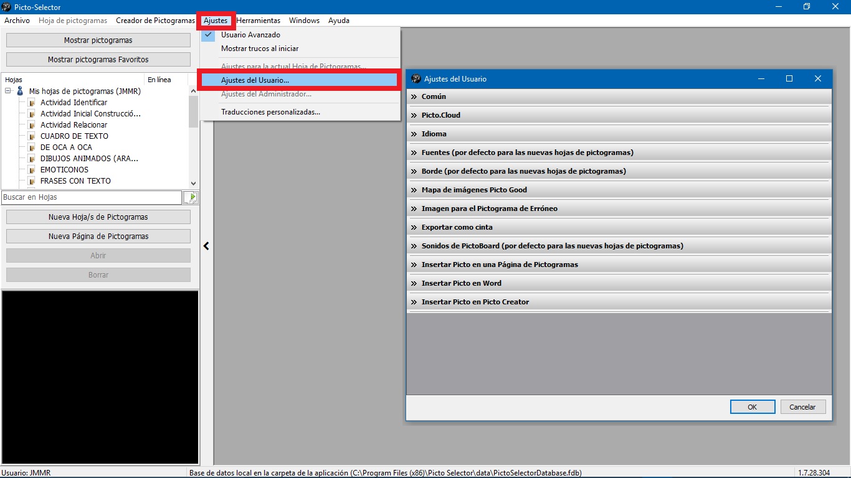Open the Windows menu
This screenshot has width=851, height=478.
(304, 21)
